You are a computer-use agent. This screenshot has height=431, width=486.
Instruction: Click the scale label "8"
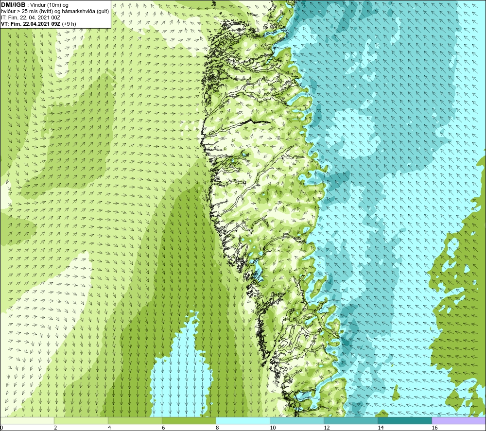[x=217, y=428]
